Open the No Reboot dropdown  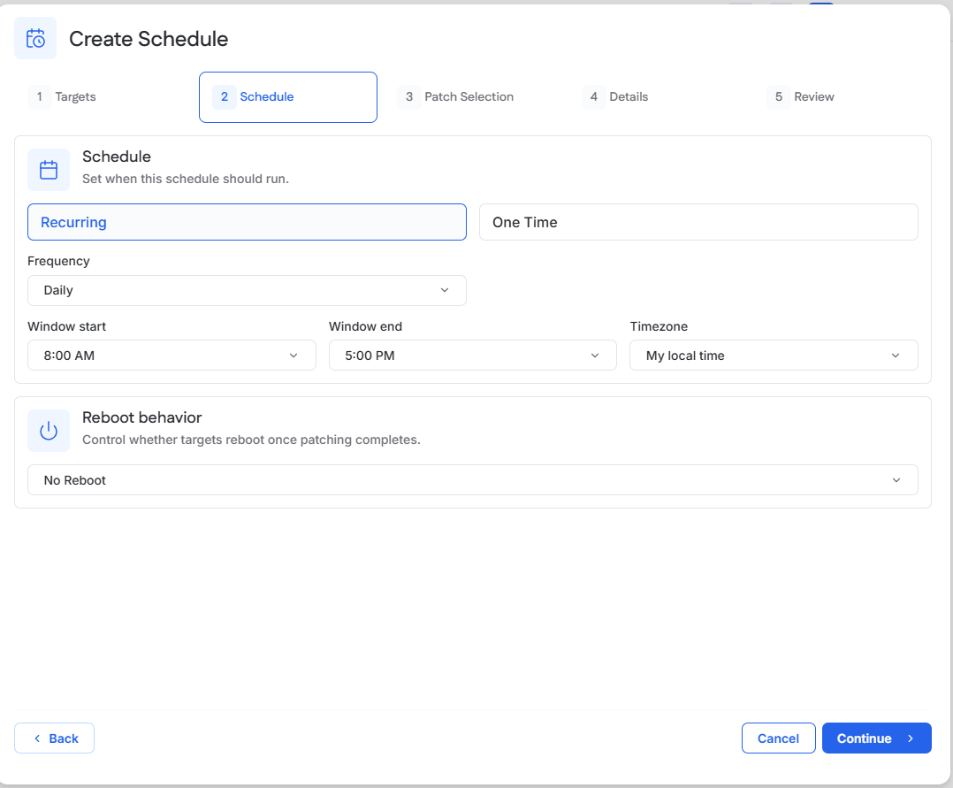click(472, 479)
